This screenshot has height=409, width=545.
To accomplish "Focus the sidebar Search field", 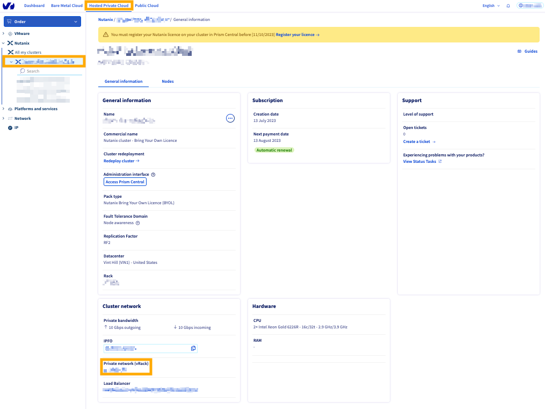I will pos(50,71).
